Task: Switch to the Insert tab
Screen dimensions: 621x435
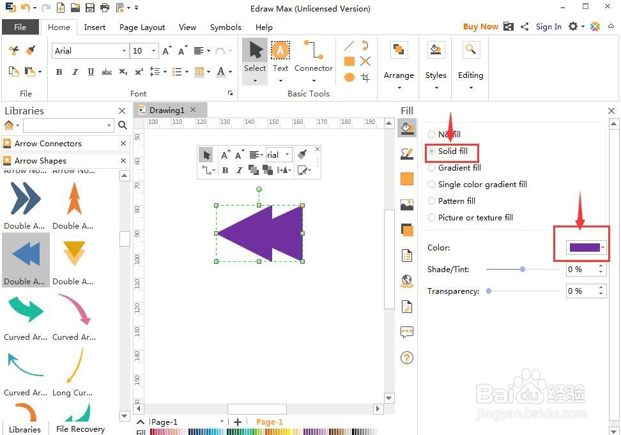Action: (x=95, y=27)
